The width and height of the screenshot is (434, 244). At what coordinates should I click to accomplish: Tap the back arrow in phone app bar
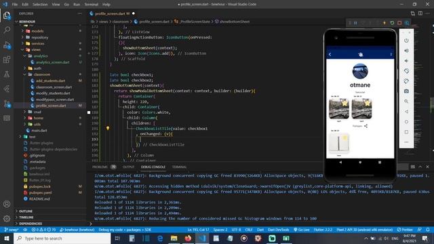tap(330, 54)
